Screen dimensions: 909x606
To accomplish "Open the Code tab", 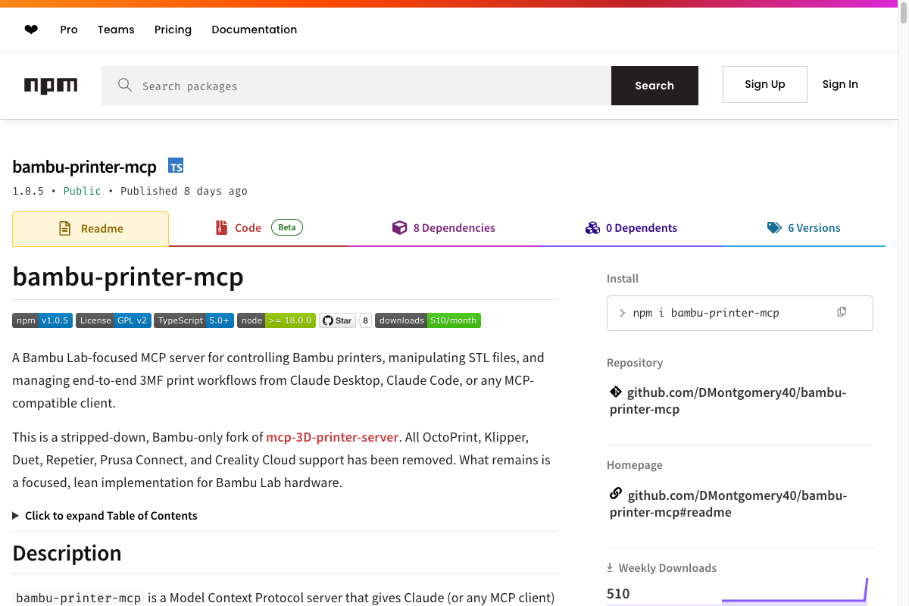I will click(x=248, y=228).
